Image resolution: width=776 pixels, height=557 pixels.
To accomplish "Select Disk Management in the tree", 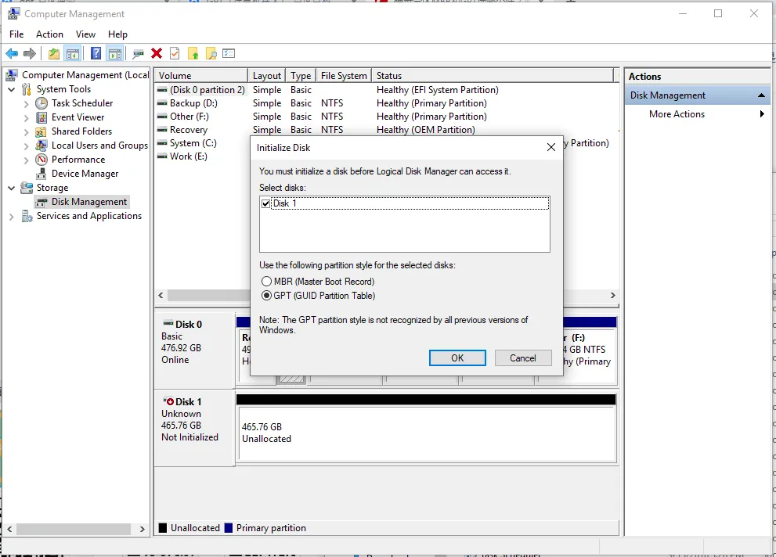I will pos(89,202).
